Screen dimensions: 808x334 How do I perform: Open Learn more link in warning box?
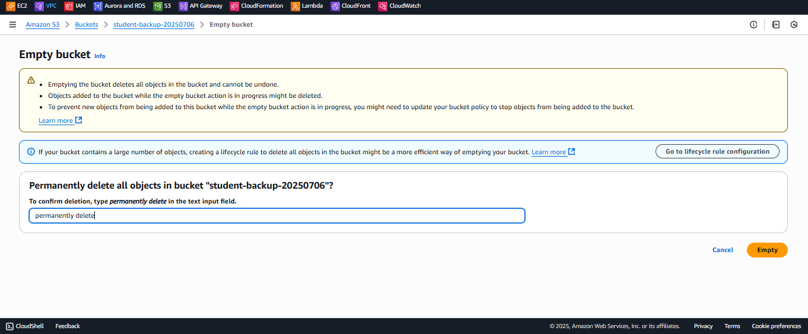[60, 121]
